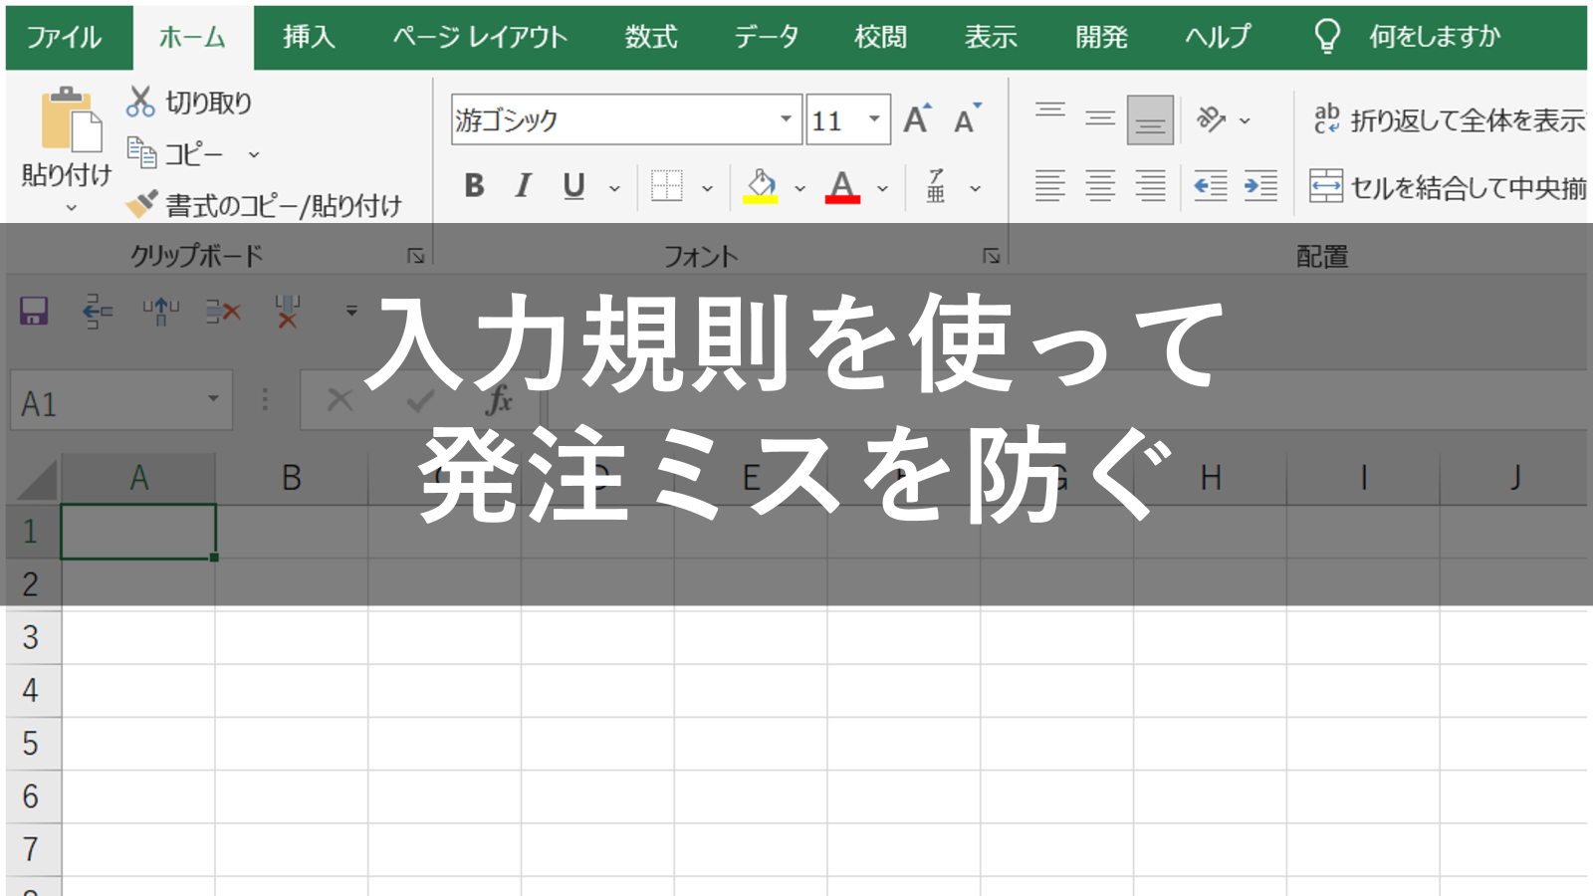Click wrap text (折り返して全体を表示)
This screenshot has width=1593, height=896.
[1449, 119]
